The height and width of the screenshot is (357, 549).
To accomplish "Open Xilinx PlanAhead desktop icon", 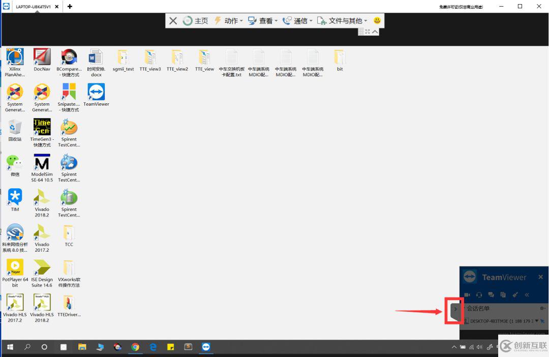I will [15, 63].
